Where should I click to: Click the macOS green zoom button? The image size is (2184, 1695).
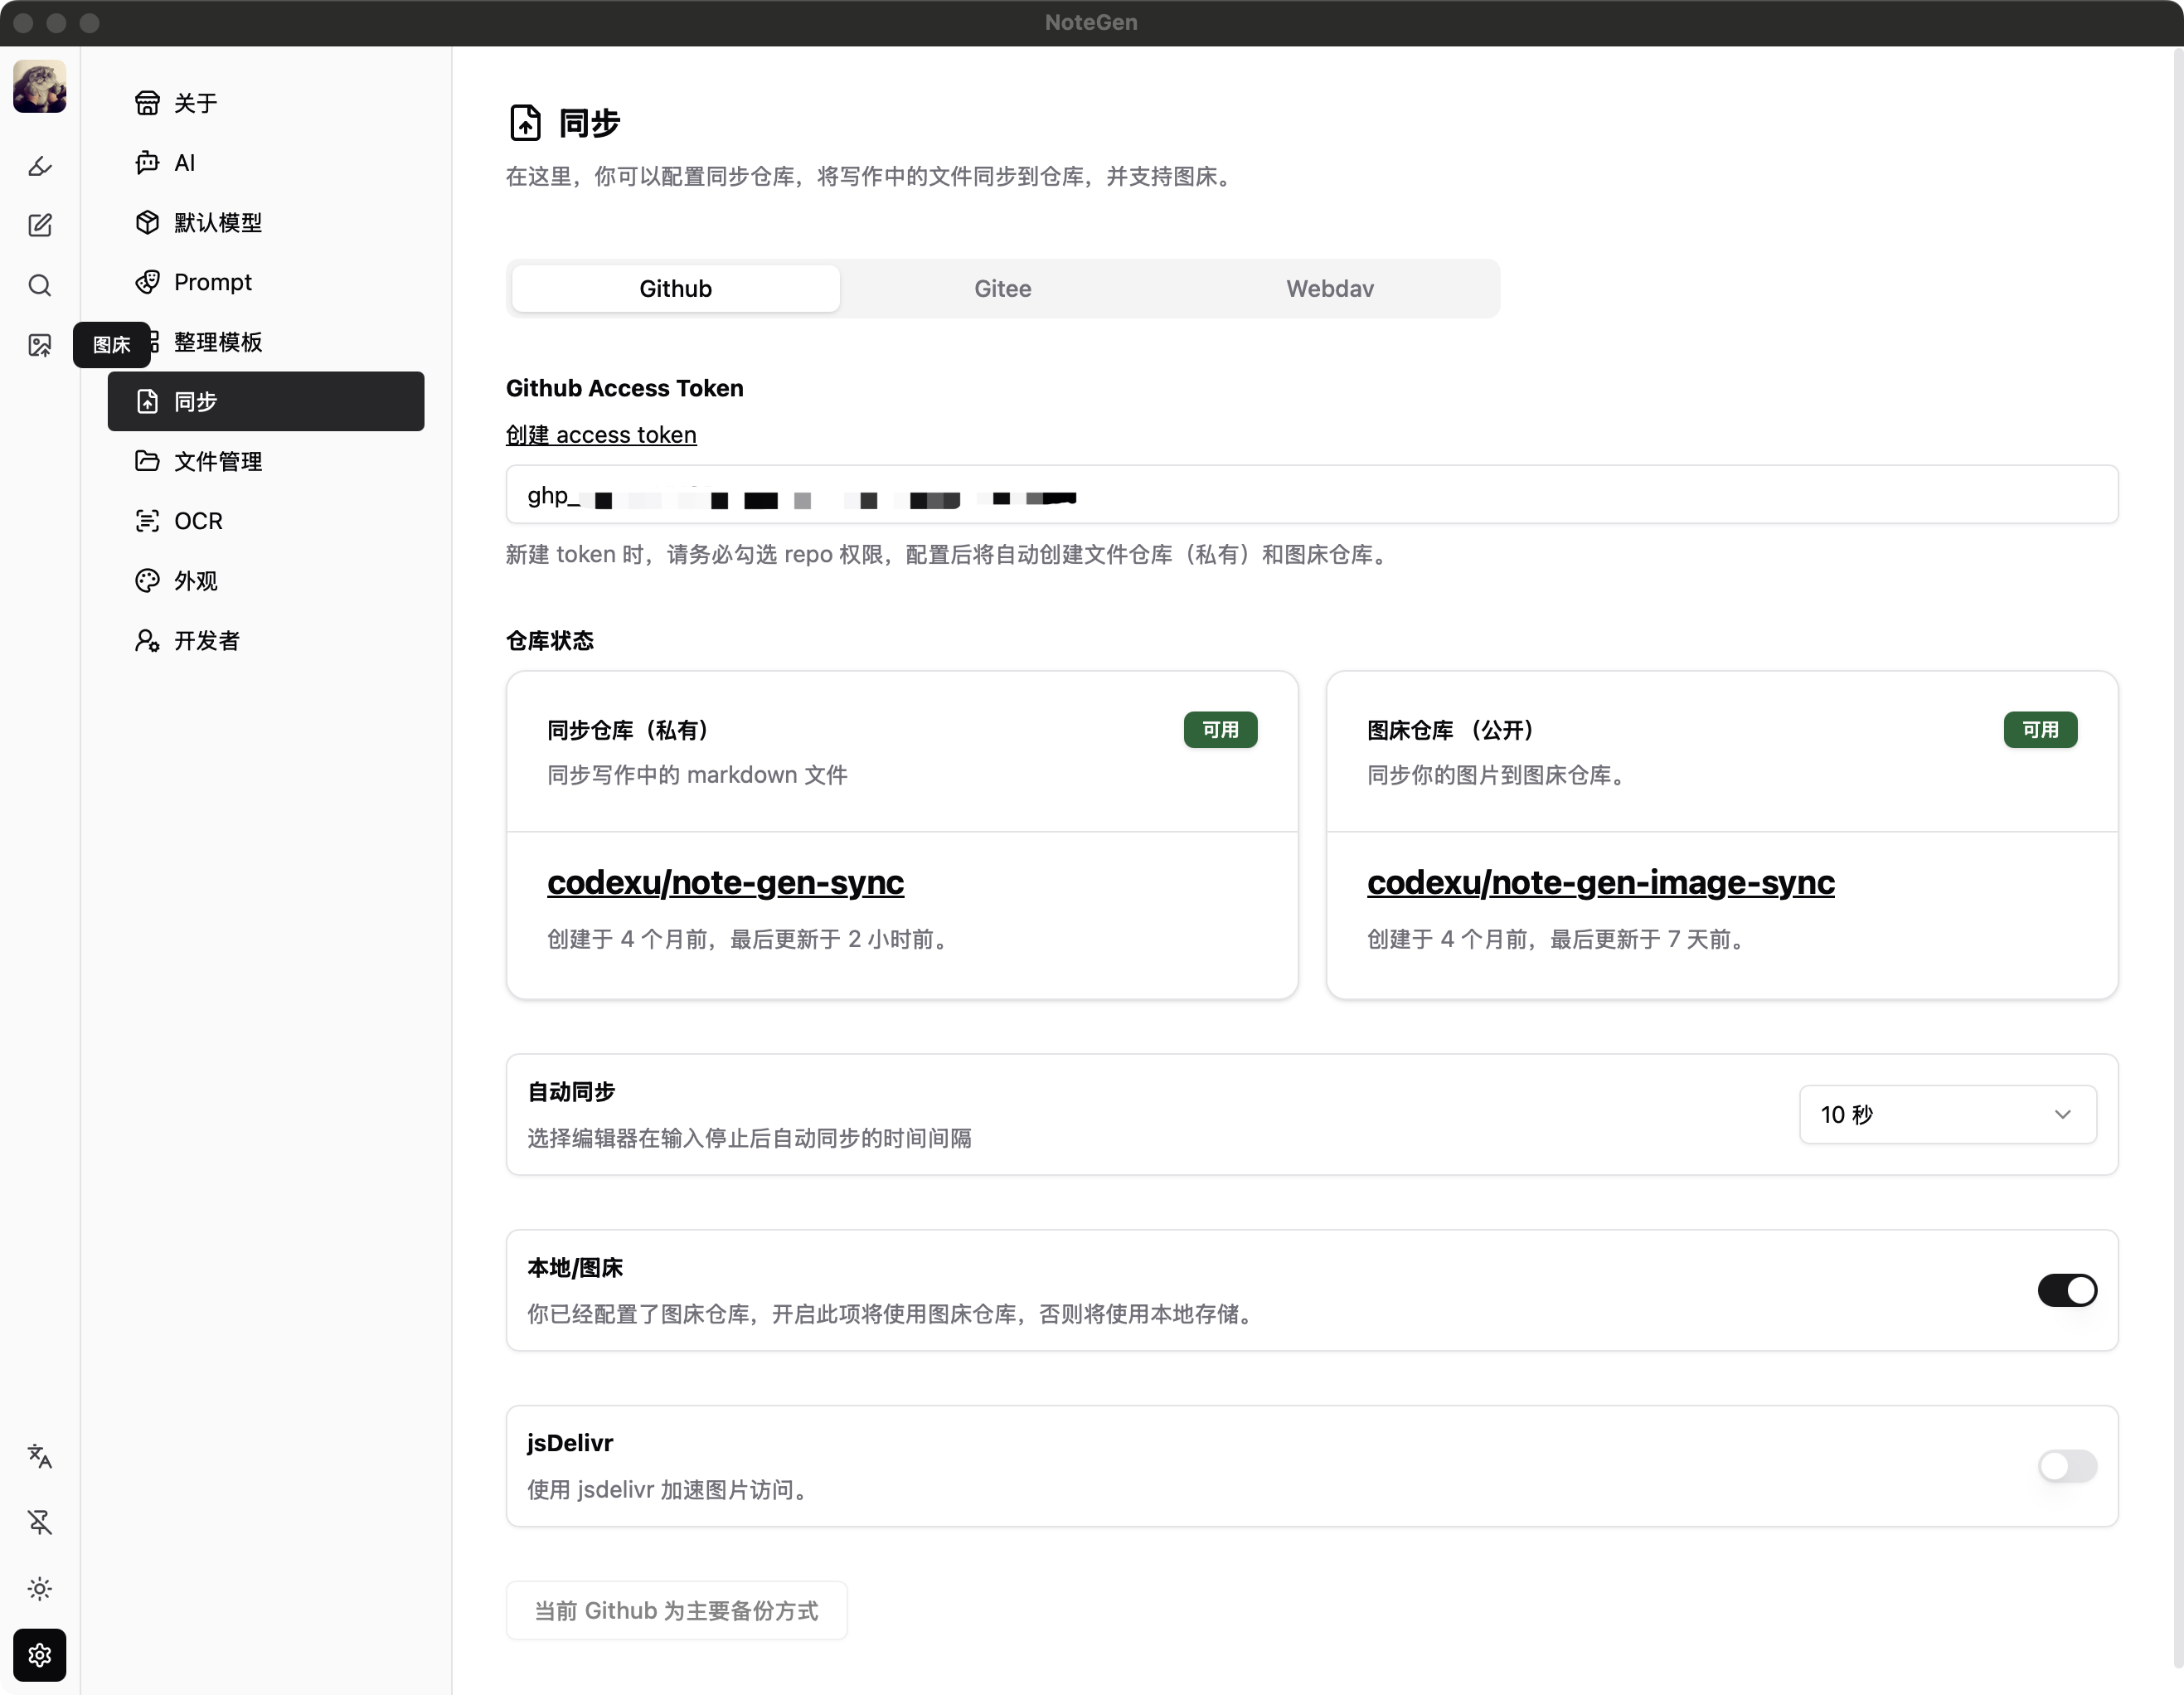click(89, 23)
